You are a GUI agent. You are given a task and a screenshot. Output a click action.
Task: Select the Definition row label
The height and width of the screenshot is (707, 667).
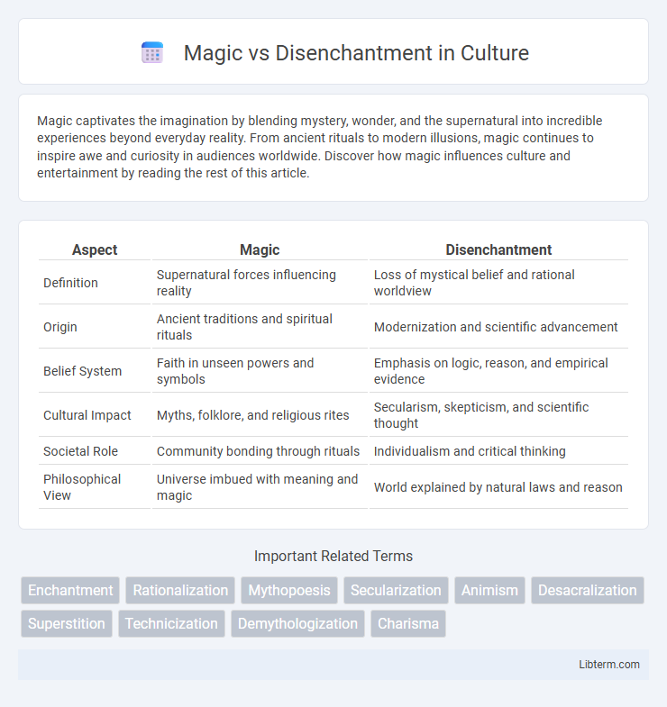coord(70,283)
